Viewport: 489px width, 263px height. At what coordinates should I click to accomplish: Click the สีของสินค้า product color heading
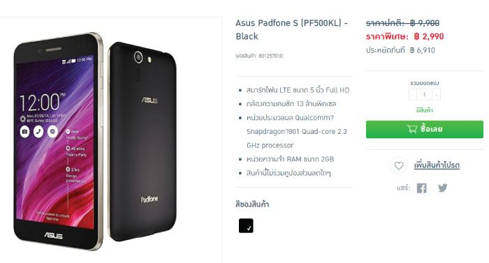(x=252, y=204)
